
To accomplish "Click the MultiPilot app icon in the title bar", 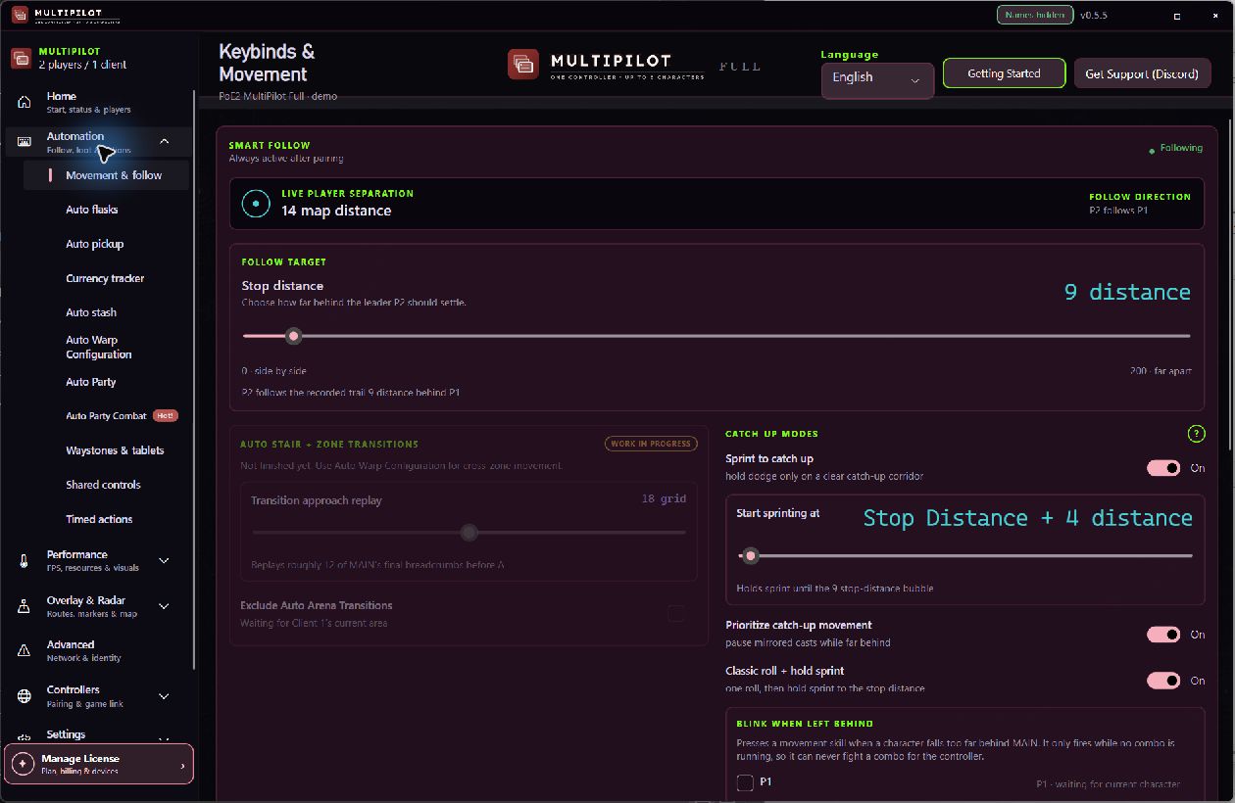I will point(20,15).
